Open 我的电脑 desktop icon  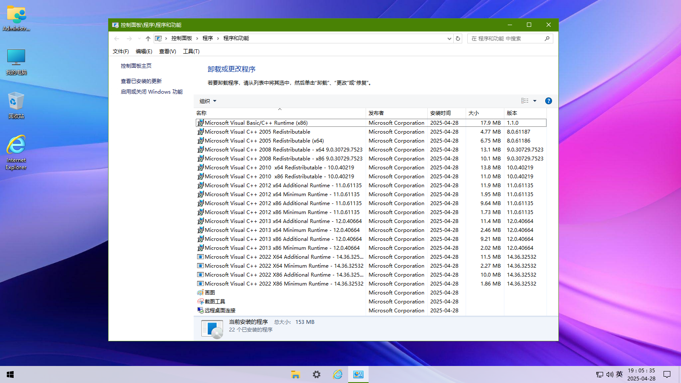coord(16,62)
